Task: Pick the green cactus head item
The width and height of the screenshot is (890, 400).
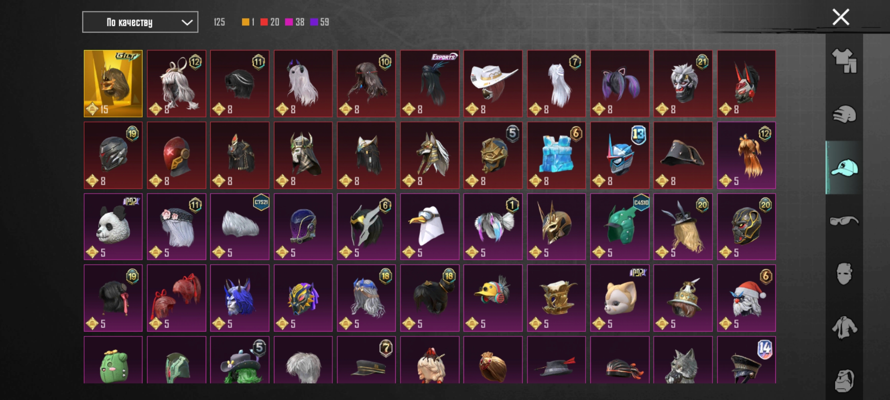Action: click(113, 360)
